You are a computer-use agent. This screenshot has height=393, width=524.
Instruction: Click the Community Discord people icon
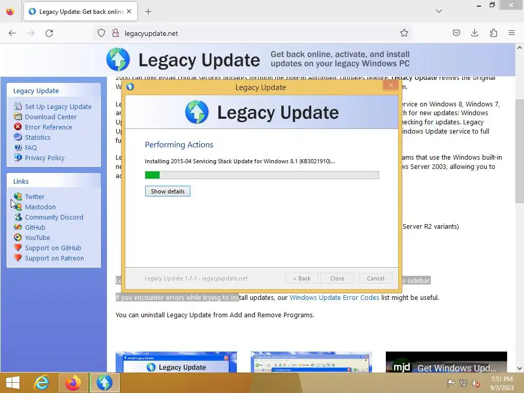18,217
